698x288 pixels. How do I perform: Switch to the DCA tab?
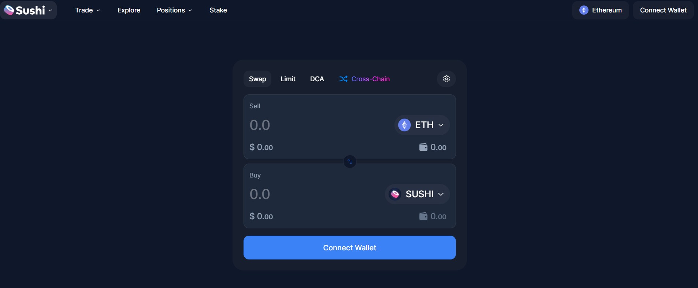point(317,79)
